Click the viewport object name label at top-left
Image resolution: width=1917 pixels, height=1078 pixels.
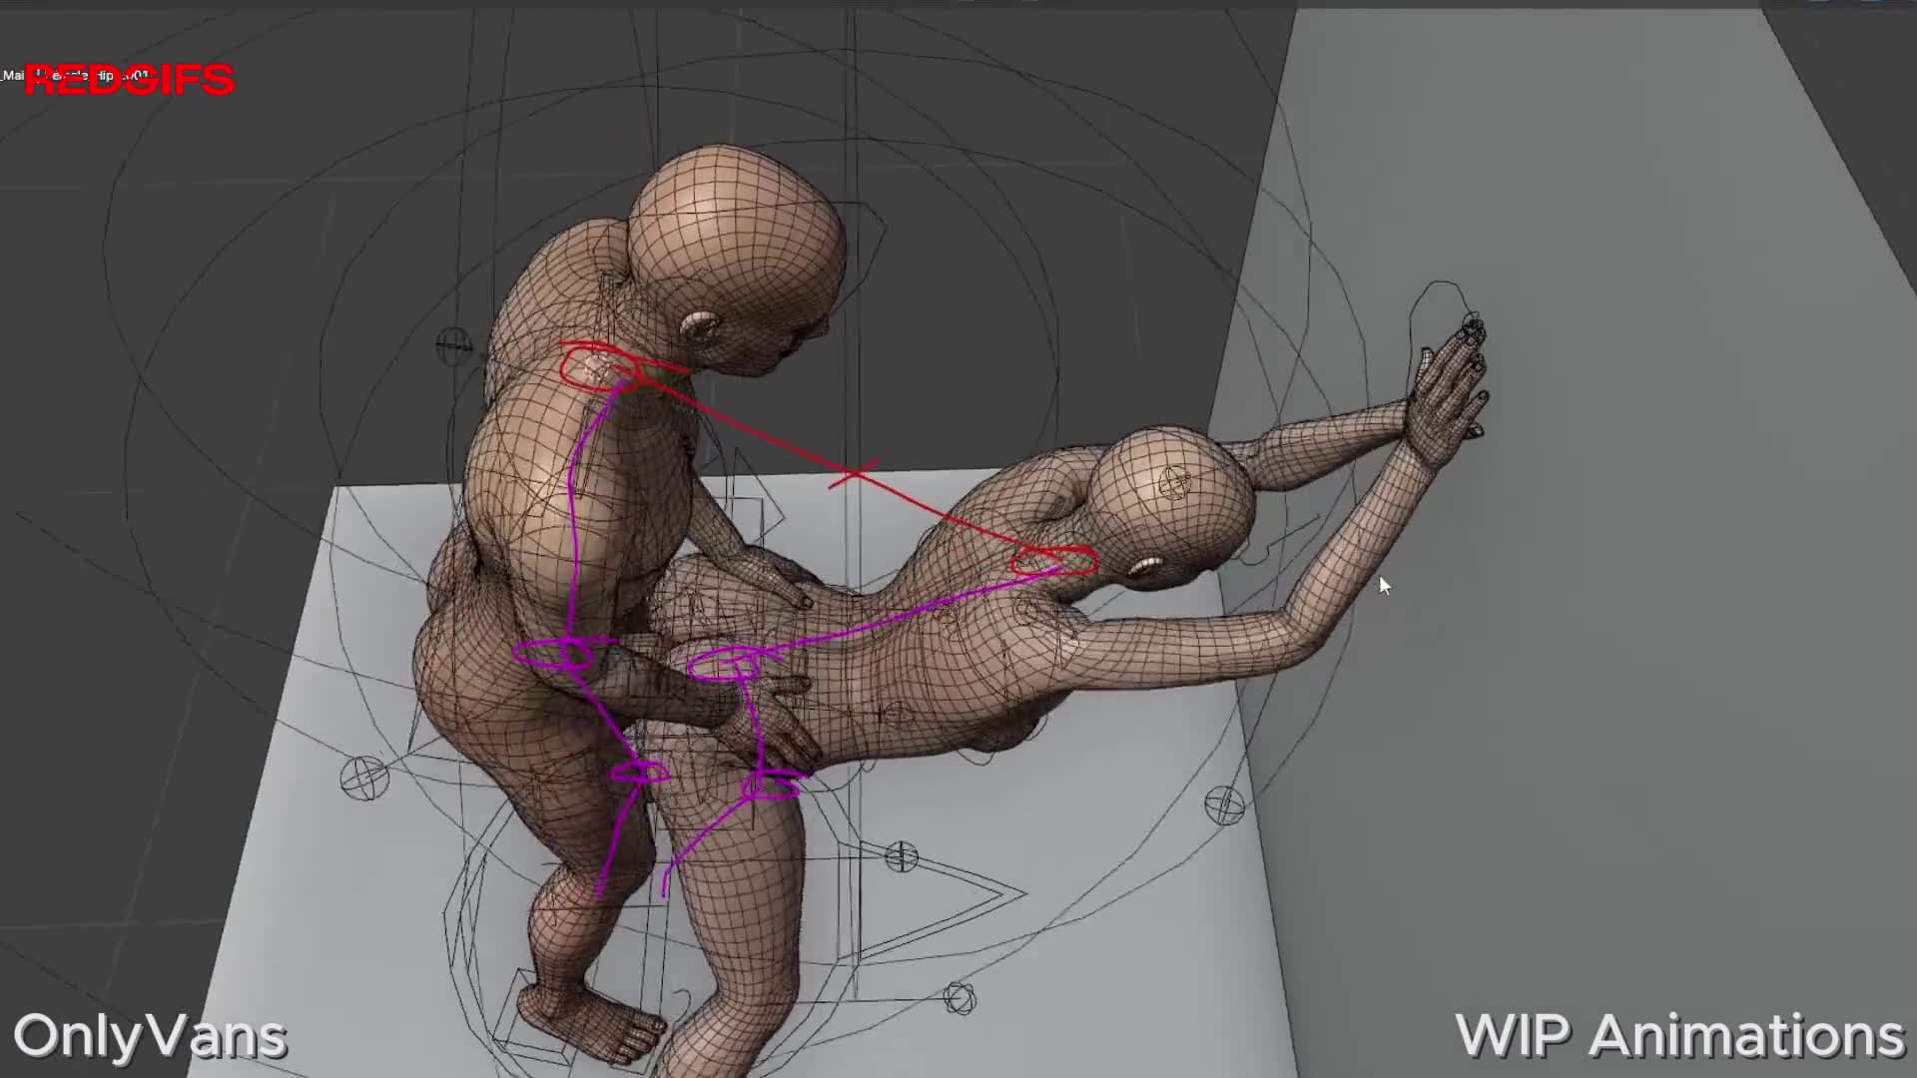coord(12,75)
